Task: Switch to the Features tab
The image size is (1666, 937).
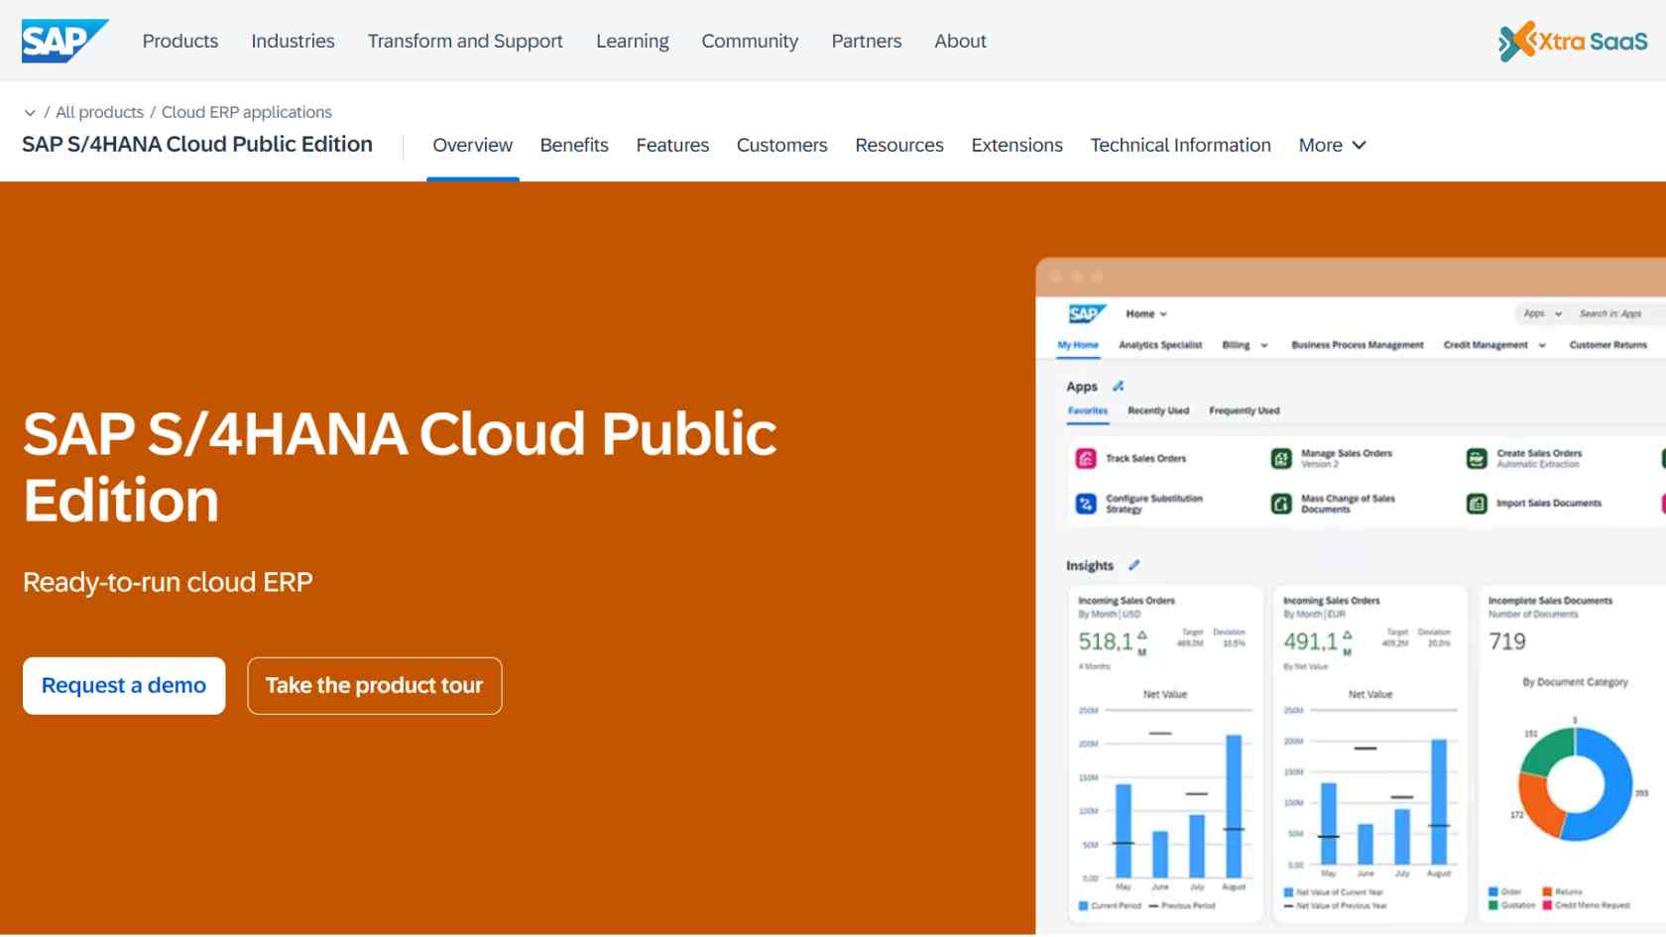Action: tap(672, 145)
